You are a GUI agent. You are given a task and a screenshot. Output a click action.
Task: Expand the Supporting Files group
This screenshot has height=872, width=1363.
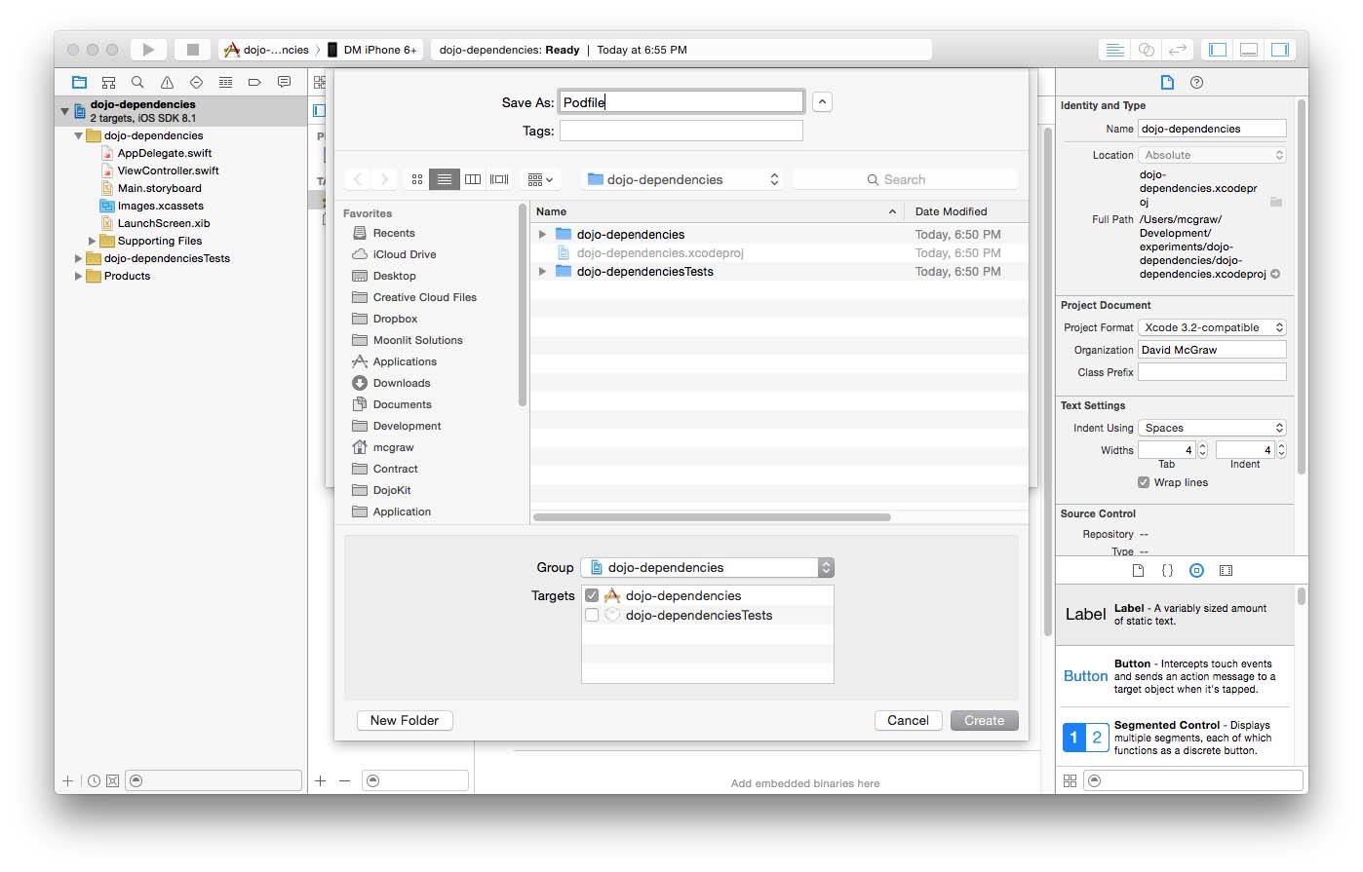[93, 241]
